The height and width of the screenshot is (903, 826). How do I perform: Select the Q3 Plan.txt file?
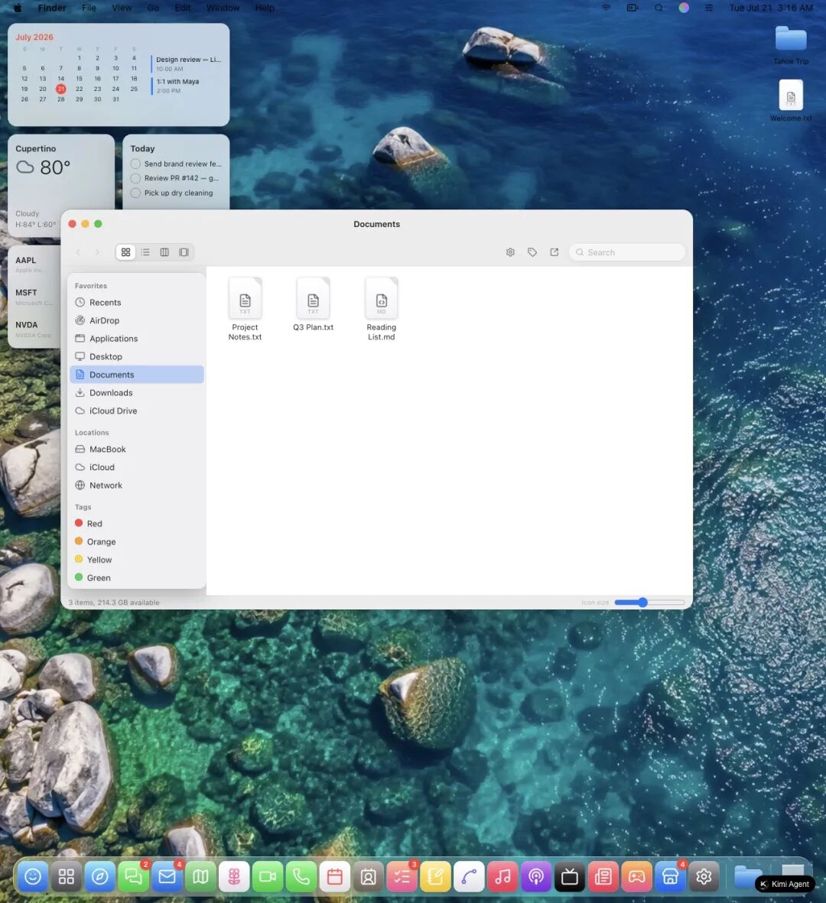(313, 304)
